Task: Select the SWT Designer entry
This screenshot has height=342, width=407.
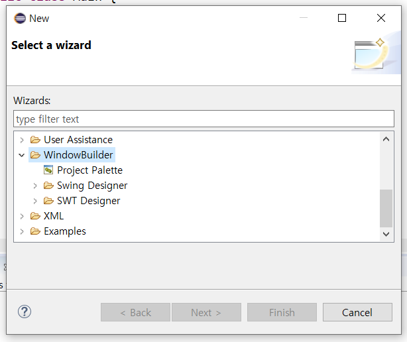Action: click(x=89, y=201)
